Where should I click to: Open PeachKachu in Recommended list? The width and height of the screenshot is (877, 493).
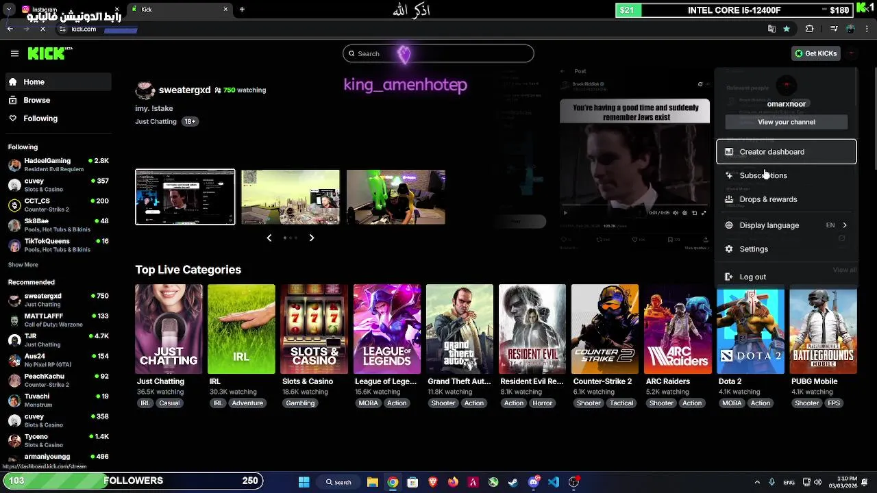tap(58, 380)
